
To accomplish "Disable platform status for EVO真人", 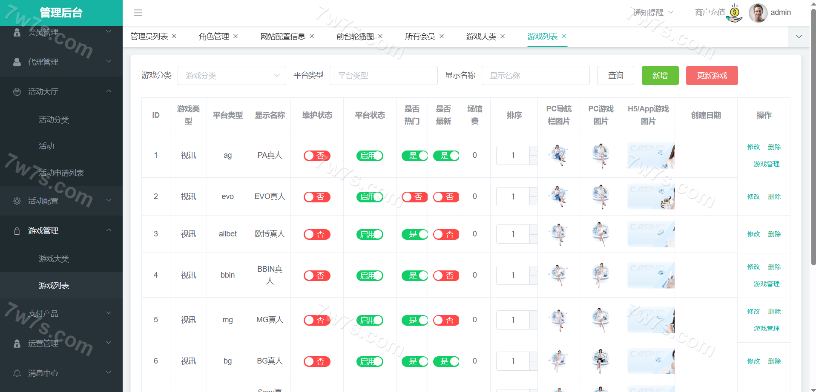I will 370,197.
